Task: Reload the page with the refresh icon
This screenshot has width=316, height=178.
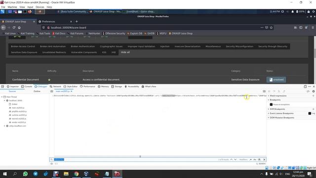Action: click(14, 28)
